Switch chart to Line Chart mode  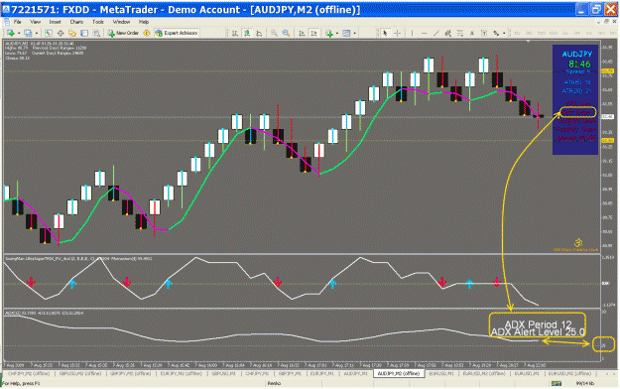pos(259,33)
